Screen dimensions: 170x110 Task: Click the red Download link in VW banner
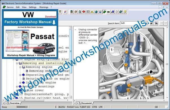(51, 17)
